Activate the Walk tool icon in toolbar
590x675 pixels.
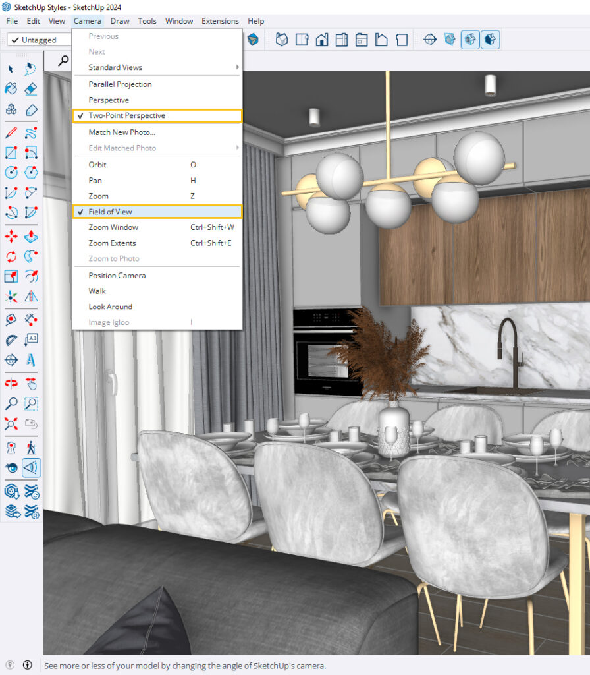[31, 448]
